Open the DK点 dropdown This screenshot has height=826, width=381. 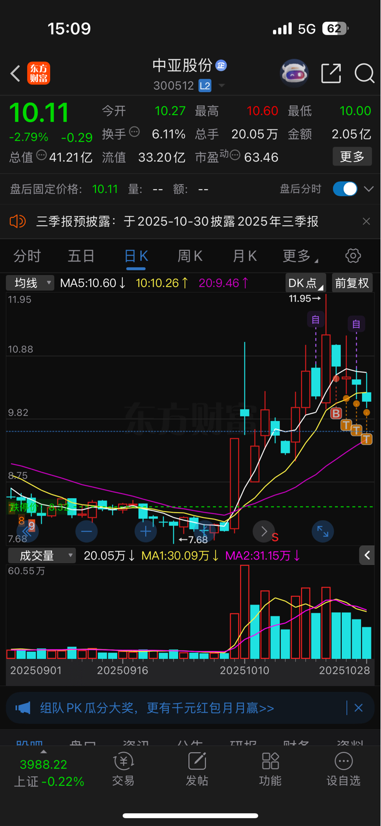[x=305, y=283]
